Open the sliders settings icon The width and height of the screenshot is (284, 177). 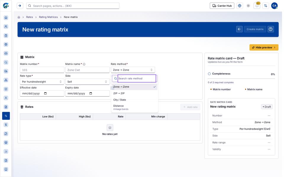pyautogui.click(x=266, y=6)
